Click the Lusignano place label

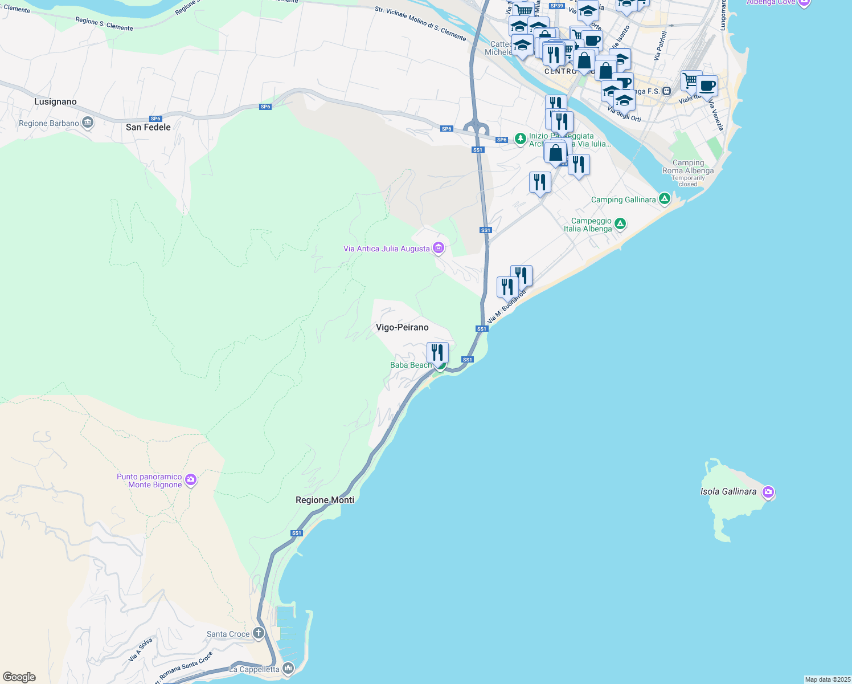pyautogui.click(x=55, y=101)
